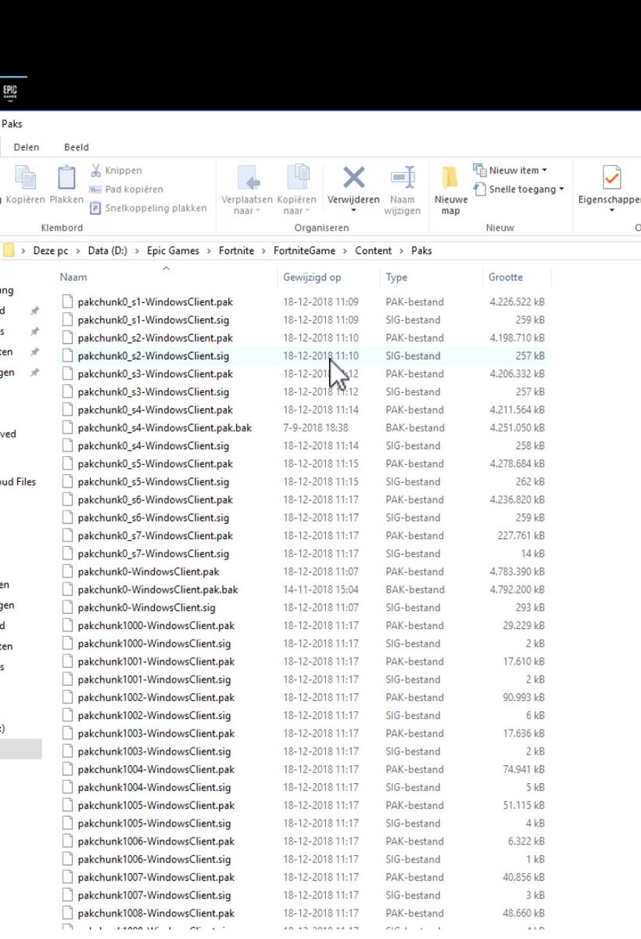Click the Paks breadcrumb

tap(421, 251)
